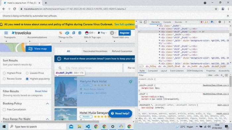Open the IDR currency dropdown
This screenshot has width=232, height=130.
(x=90, y=33)
